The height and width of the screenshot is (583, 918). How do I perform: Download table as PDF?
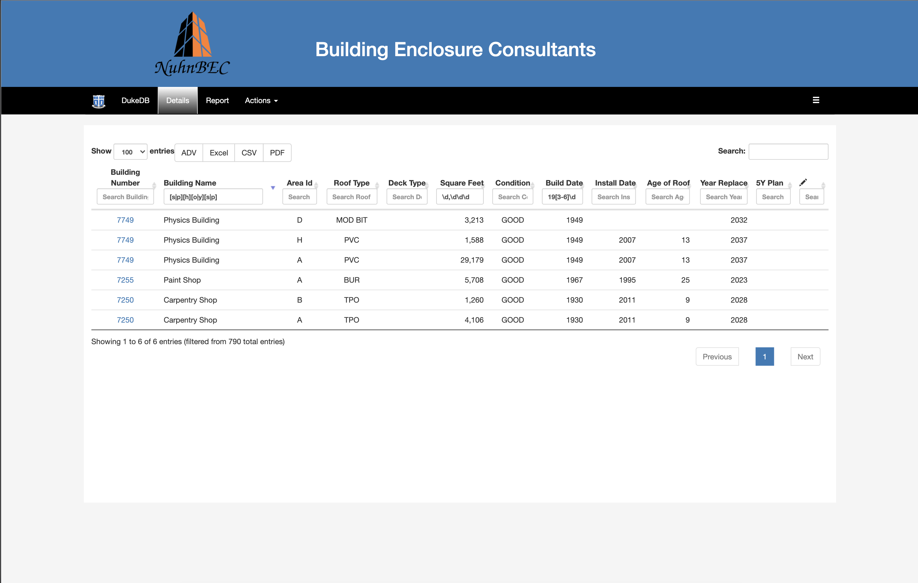pos(277,153)
